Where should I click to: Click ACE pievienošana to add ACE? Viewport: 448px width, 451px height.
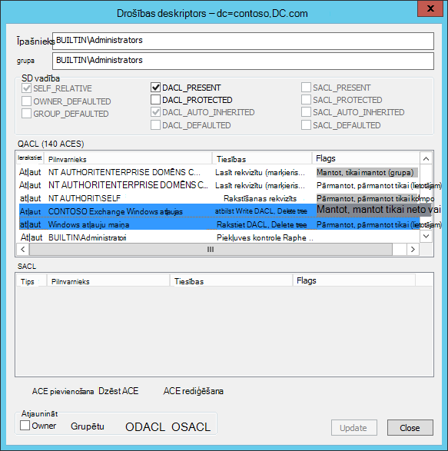(63, 392)
